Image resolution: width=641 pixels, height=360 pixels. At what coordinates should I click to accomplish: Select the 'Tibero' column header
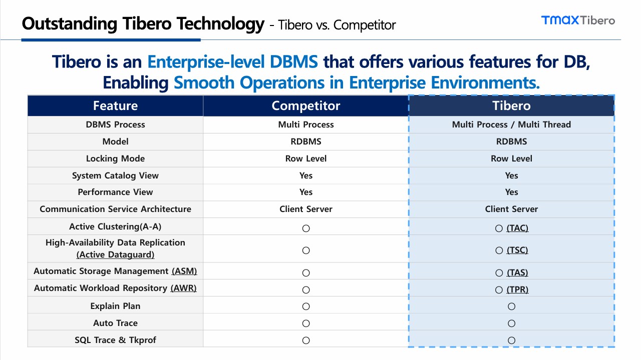[x=511, y=105]
